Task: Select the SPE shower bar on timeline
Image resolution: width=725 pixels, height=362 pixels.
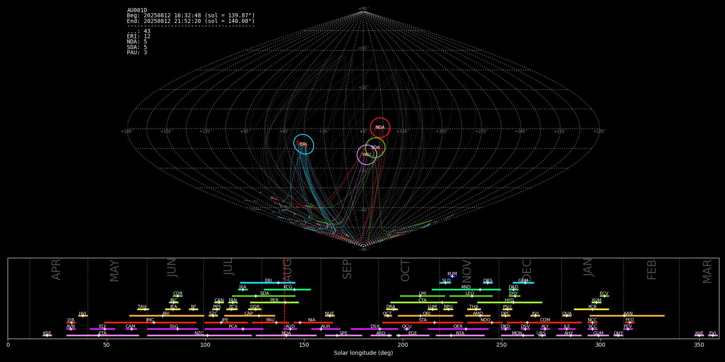Action: [344, 335]
